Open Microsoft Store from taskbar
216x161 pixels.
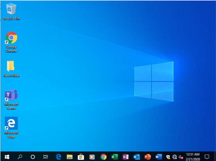tap(81, 157)
